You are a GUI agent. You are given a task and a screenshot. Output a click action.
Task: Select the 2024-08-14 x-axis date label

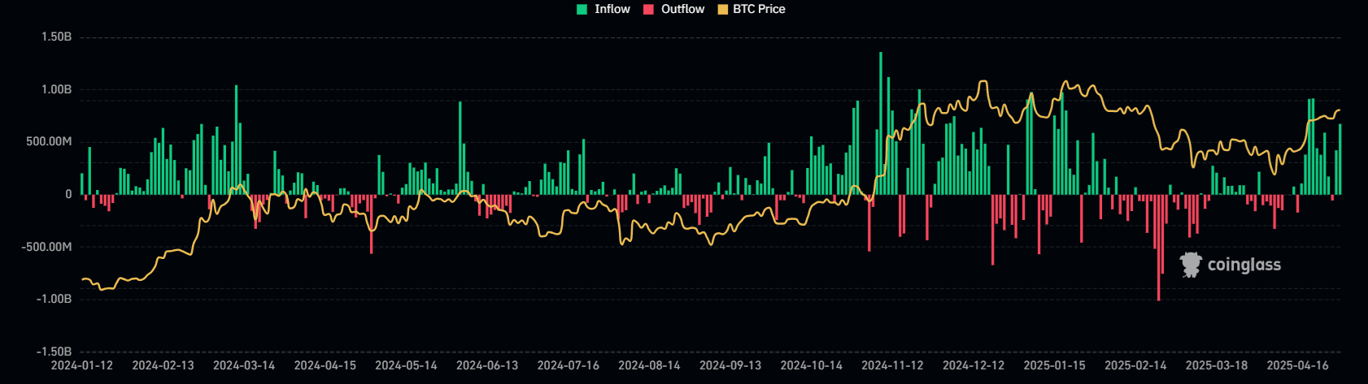pyautogui.click(x=649, y=365)
